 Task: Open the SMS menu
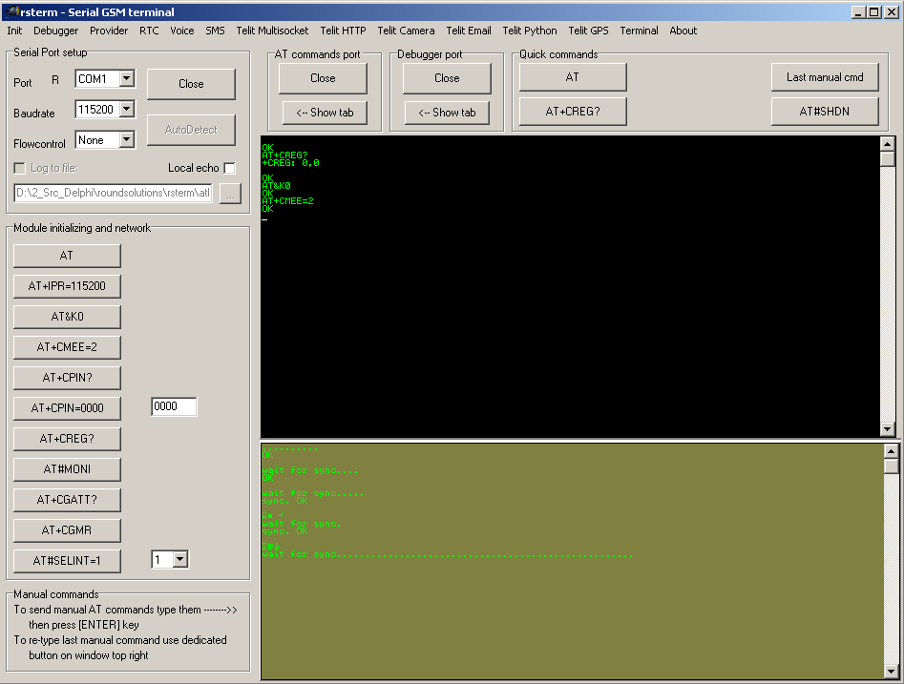point(215,31)
